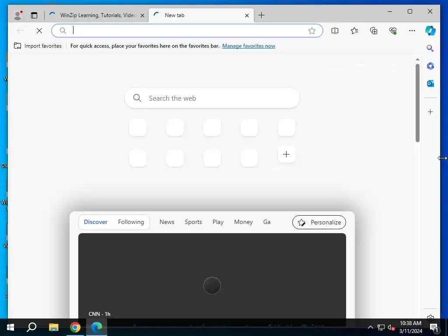Click the scroll up arrow
This screenshot has width=448, height=336.
417,59
